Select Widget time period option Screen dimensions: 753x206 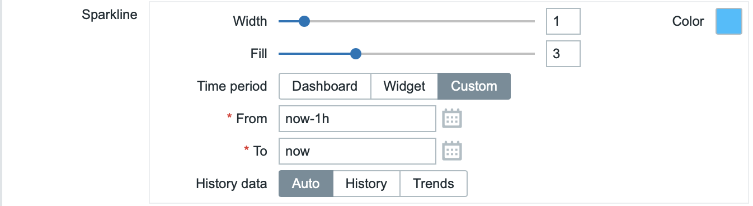tap(404, 86)
